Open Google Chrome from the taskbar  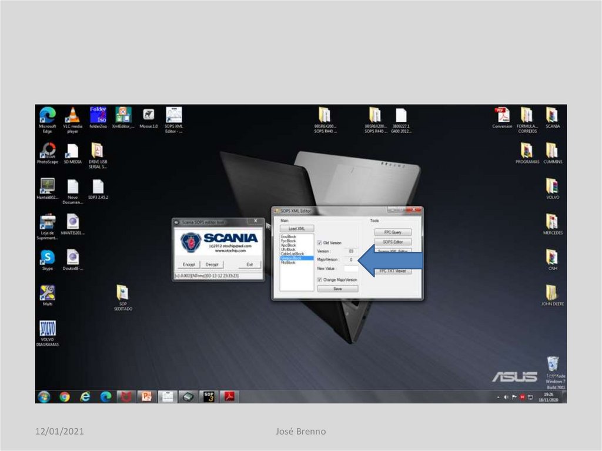[64, 397]
